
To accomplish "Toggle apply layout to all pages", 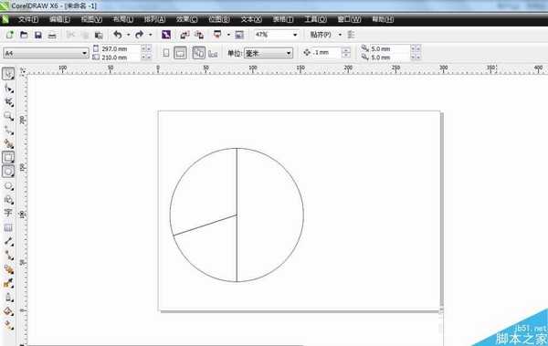I will (x=199, y=53).
